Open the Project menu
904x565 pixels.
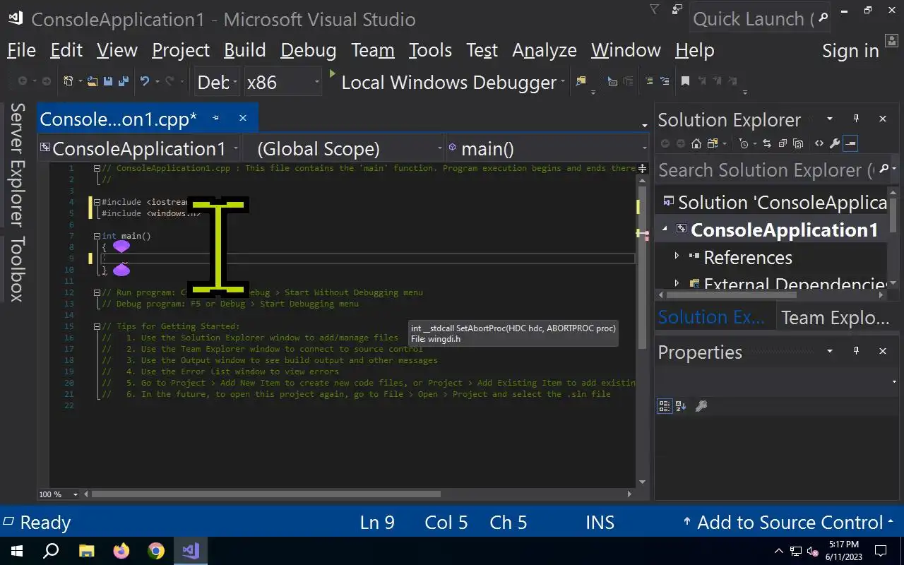tap(181, 50)
